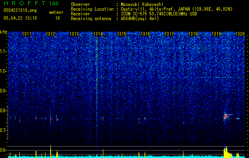Click the kHz axis unit label

coord(4,32)
